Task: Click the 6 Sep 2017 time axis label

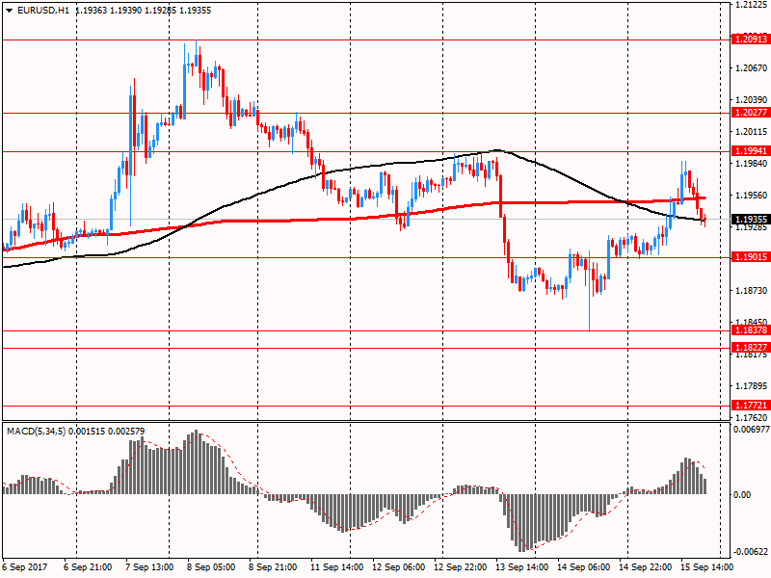Action: [x=25, y=567]
